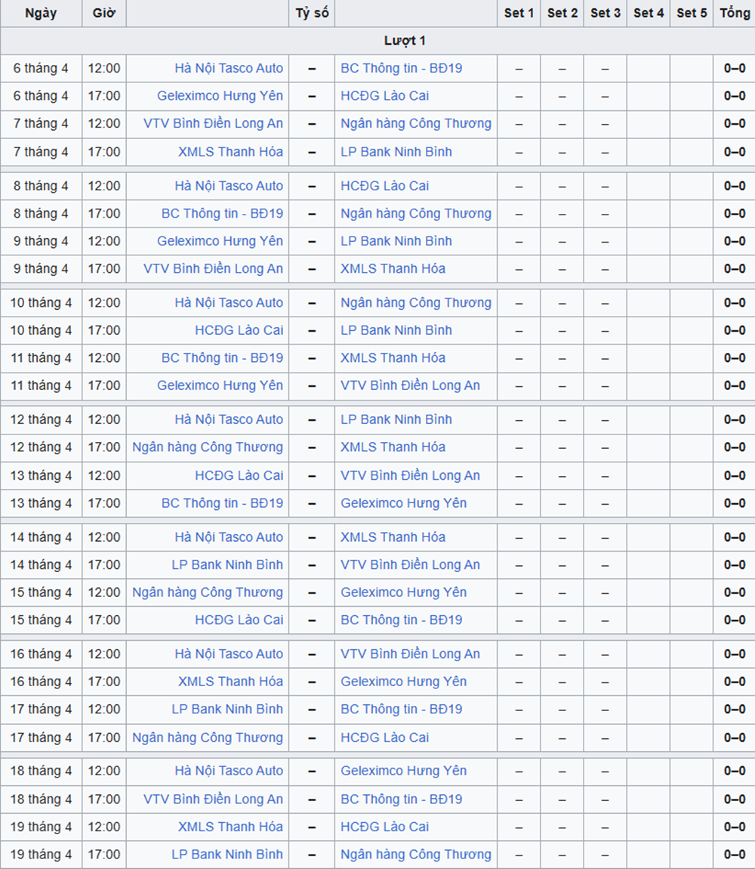Open Hà Nội Tasco Auto, 6 tháng 4 row
This screenshot has height=869, width=755.
229,68
